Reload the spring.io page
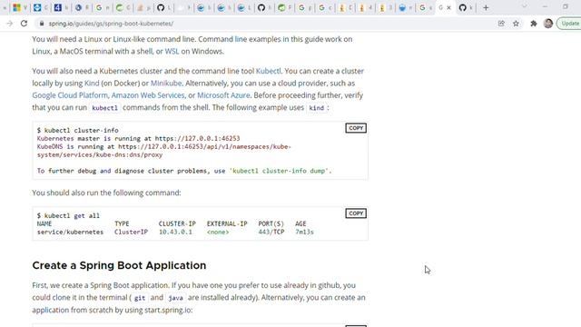This screenshot has width=581, height=327. pos(25,24)
